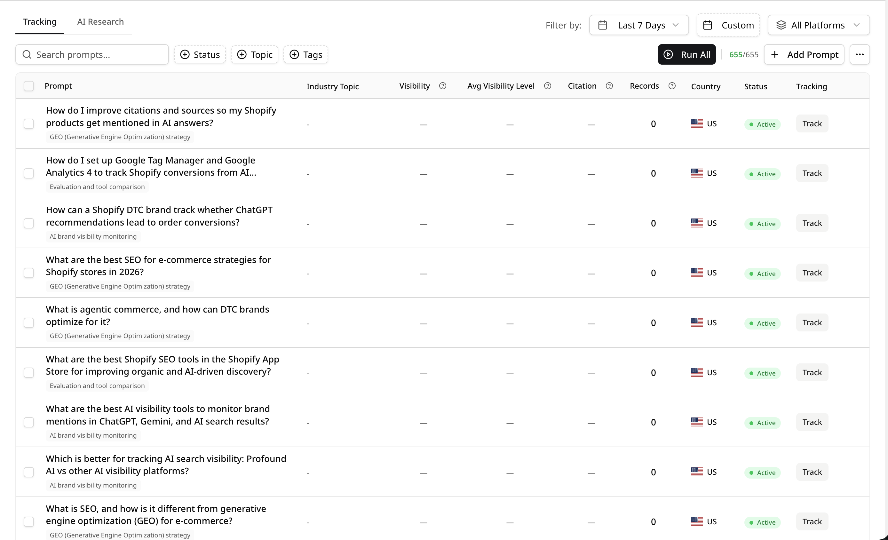
Task: Select the Tracking tab
Action: (x=40, y=22)
